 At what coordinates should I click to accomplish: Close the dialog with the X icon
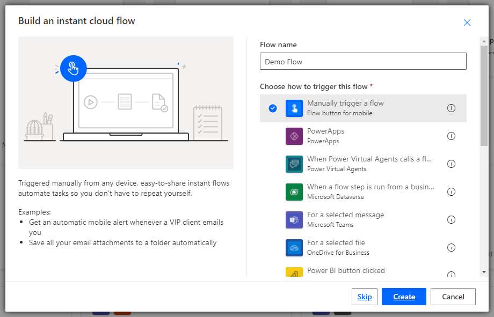coord(467,23)
